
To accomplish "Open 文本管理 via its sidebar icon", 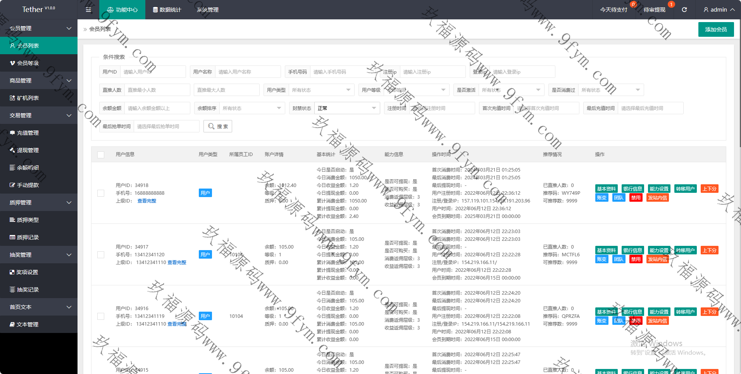I will [12, 324].
